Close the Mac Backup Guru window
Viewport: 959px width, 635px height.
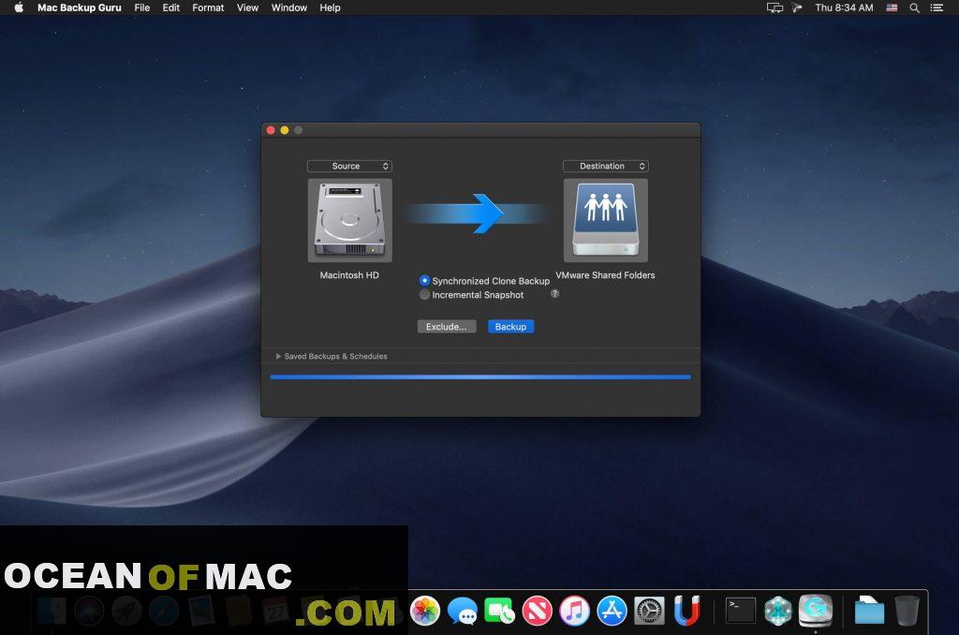tap(271, 130)
